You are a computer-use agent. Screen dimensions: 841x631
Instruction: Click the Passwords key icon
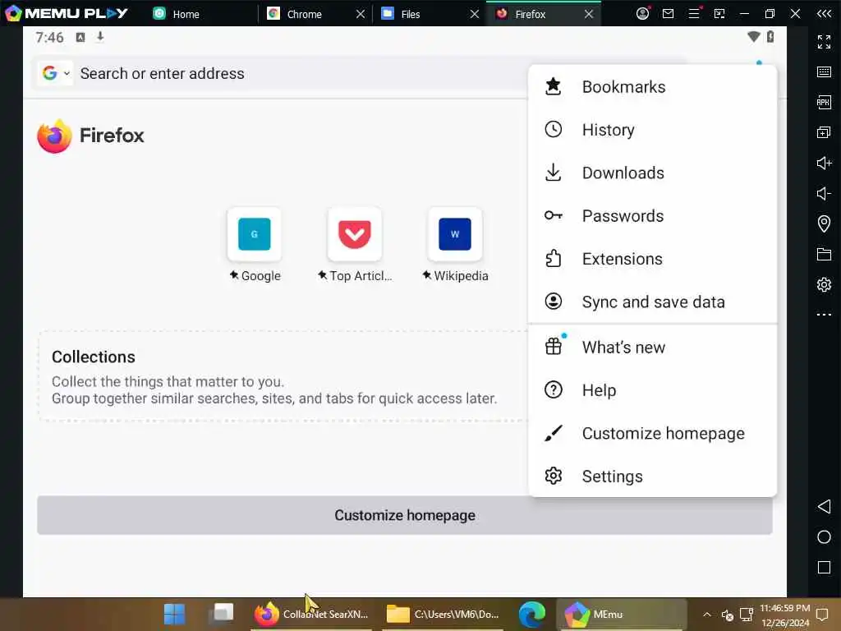(x=553, y=216)
